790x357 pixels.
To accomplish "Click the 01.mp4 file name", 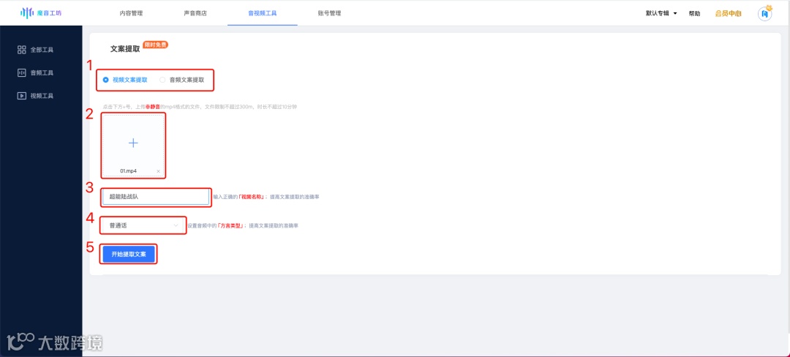I will (128, 171).
